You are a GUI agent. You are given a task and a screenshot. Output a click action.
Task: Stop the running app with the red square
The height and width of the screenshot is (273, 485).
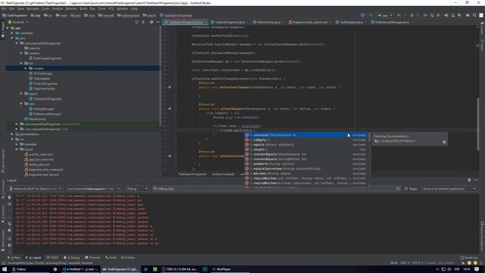(438, 15)
